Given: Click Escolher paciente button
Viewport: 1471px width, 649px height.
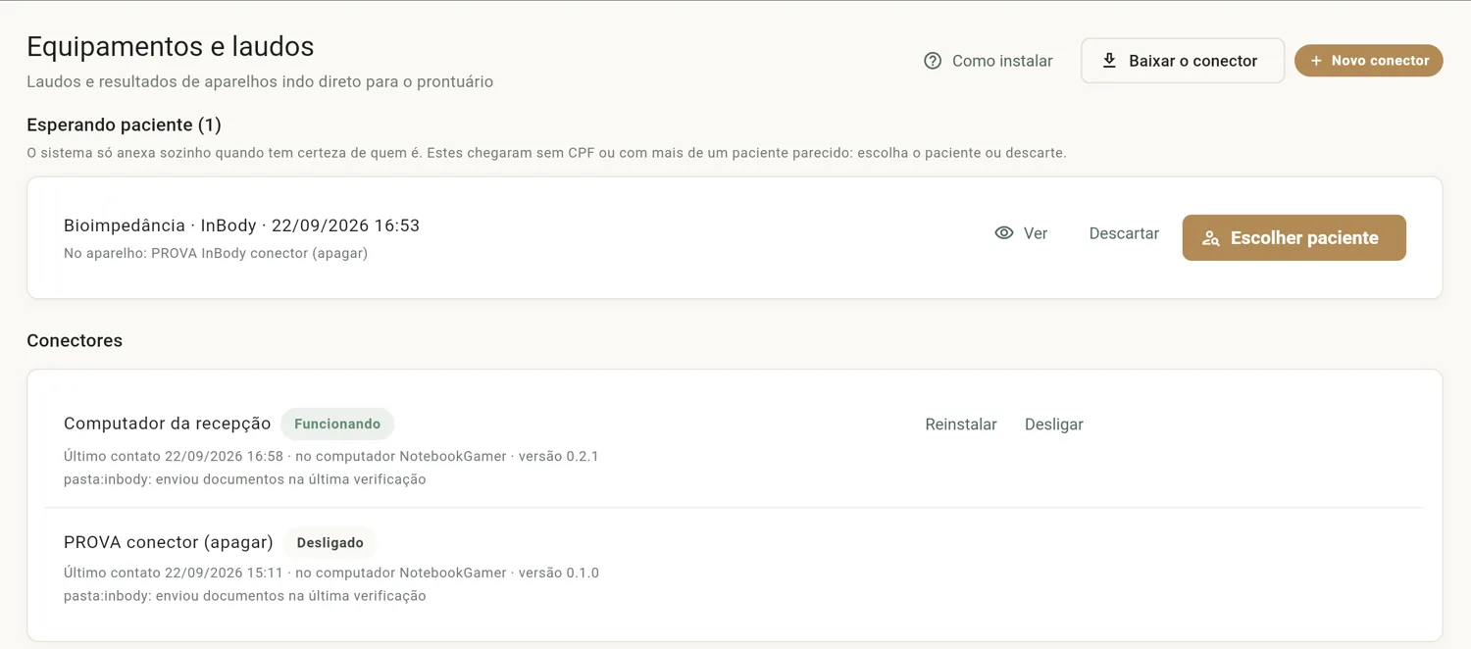Looking at the screenshot, I should (x=1293, y=238).
